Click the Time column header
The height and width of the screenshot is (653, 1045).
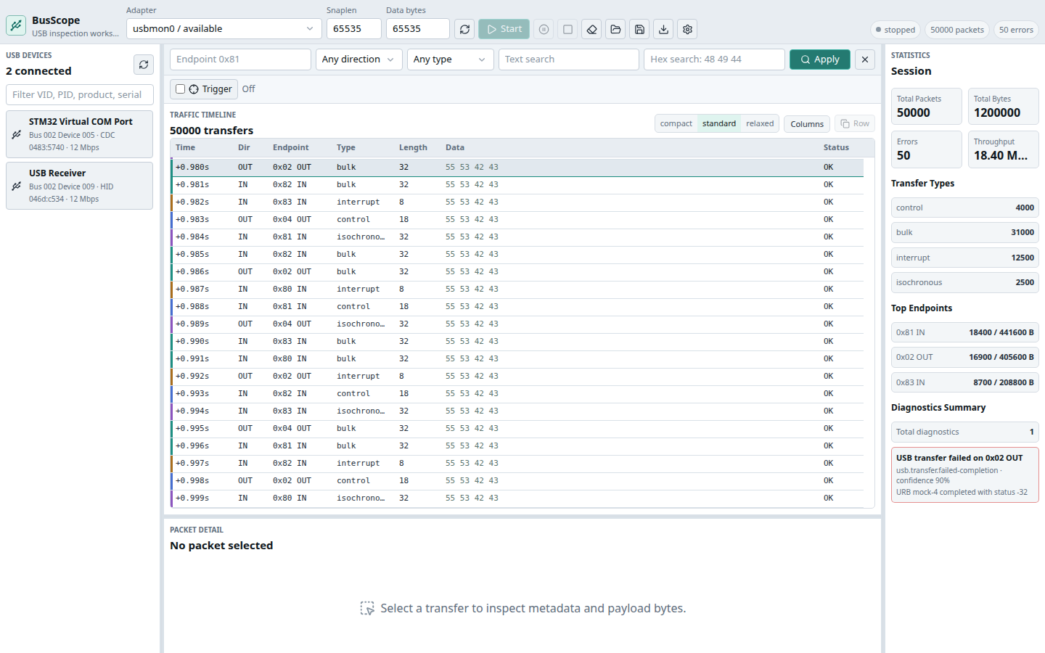[x=185, y=147]
